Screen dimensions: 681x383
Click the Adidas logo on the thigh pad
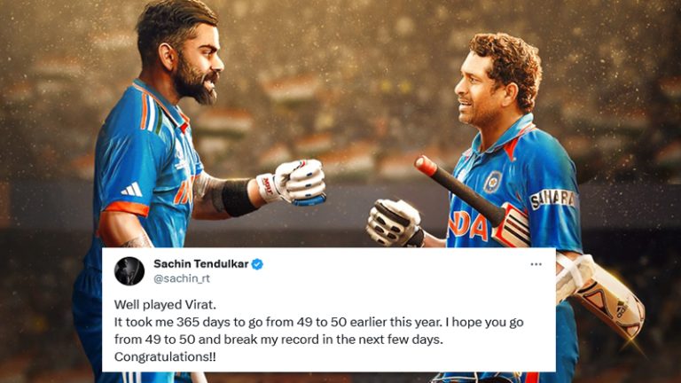[622, 309]
